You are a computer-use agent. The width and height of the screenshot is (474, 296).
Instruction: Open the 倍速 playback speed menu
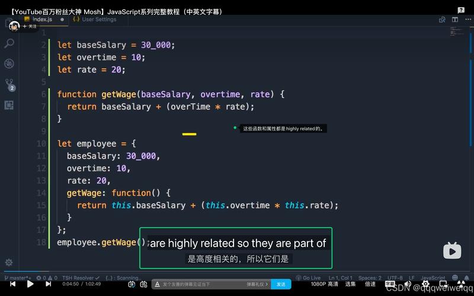click(370, 284)
